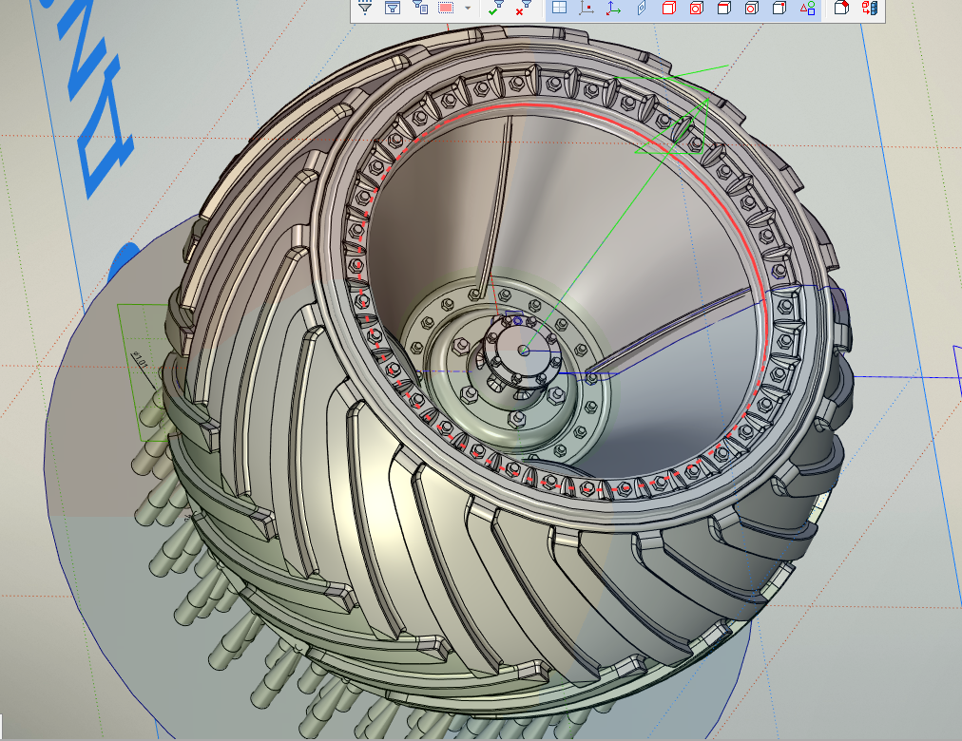Toggle the four-pane grid filter icon
This screenshot has width=962, height=741.
pyautogui.click(x=559, y=8)
